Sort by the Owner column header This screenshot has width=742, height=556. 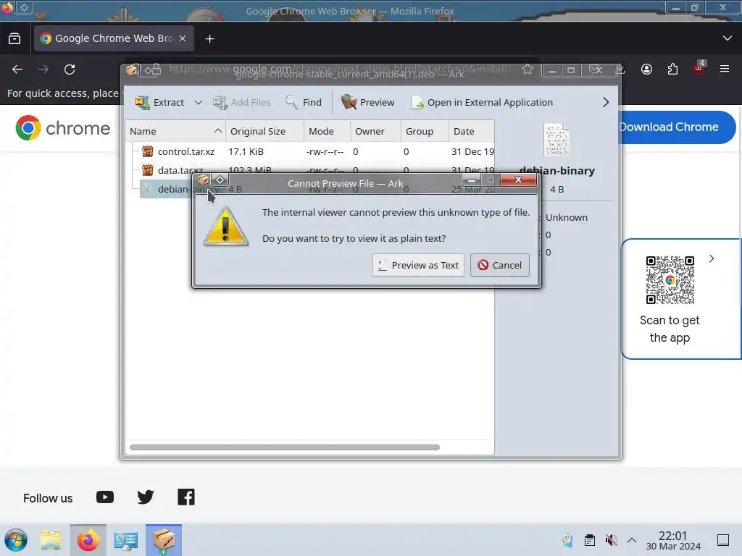coord(376,131)
